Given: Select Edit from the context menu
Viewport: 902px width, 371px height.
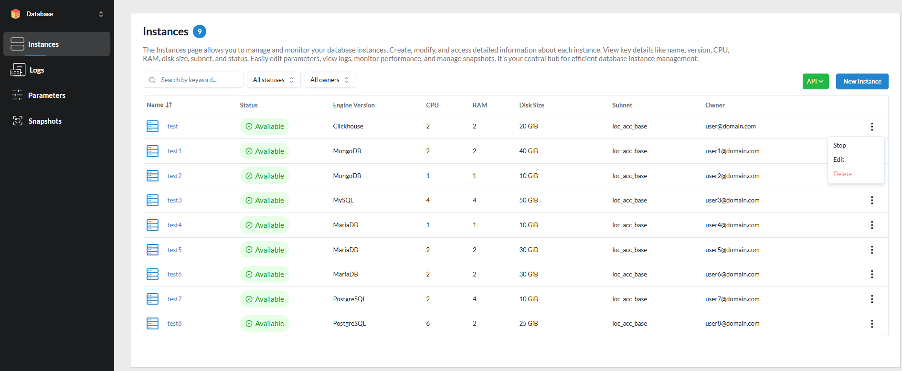Looking at the screenshot, I should coord(838,159).
